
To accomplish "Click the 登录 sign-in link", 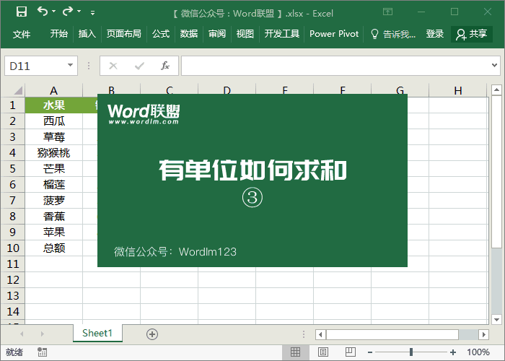I will (435, 34).
